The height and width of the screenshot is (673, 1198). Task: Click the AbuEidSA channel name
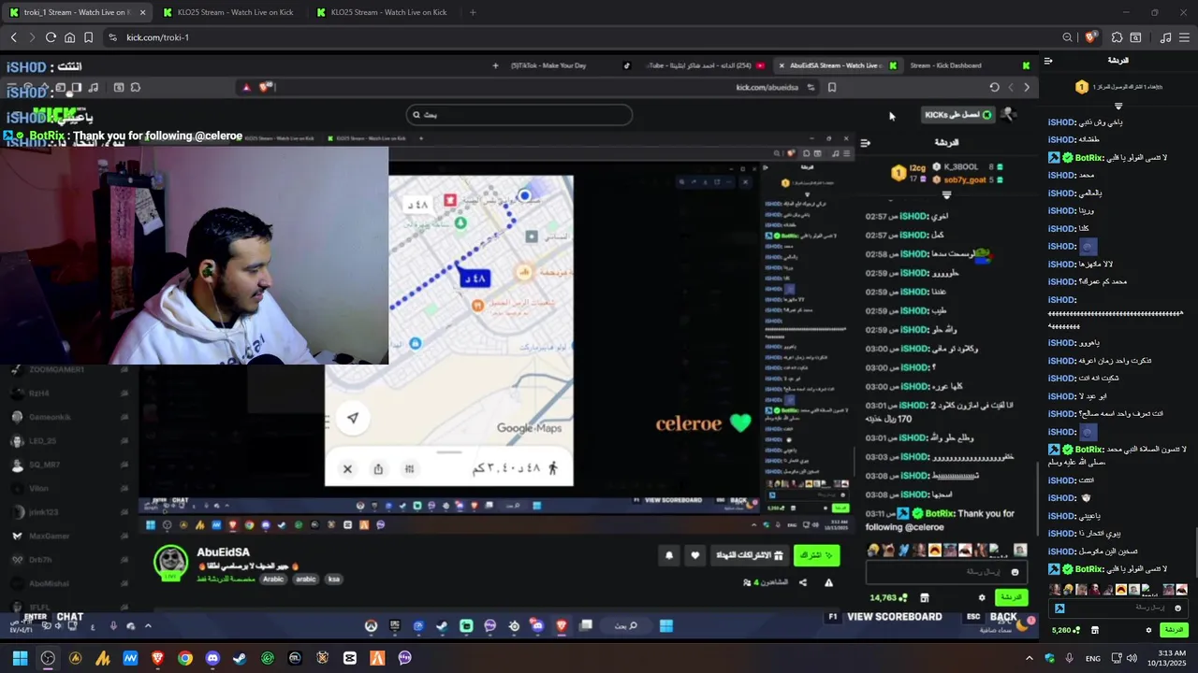[x=223, y=552]
